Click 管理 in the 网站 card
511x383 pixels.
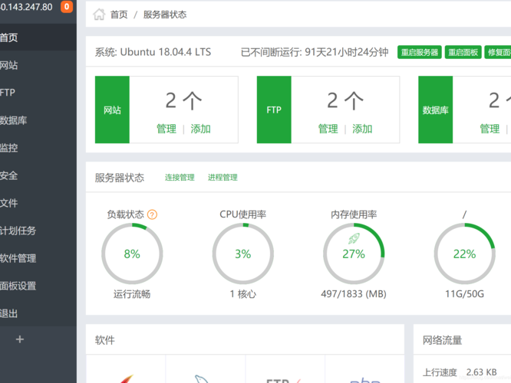[166, 129]
